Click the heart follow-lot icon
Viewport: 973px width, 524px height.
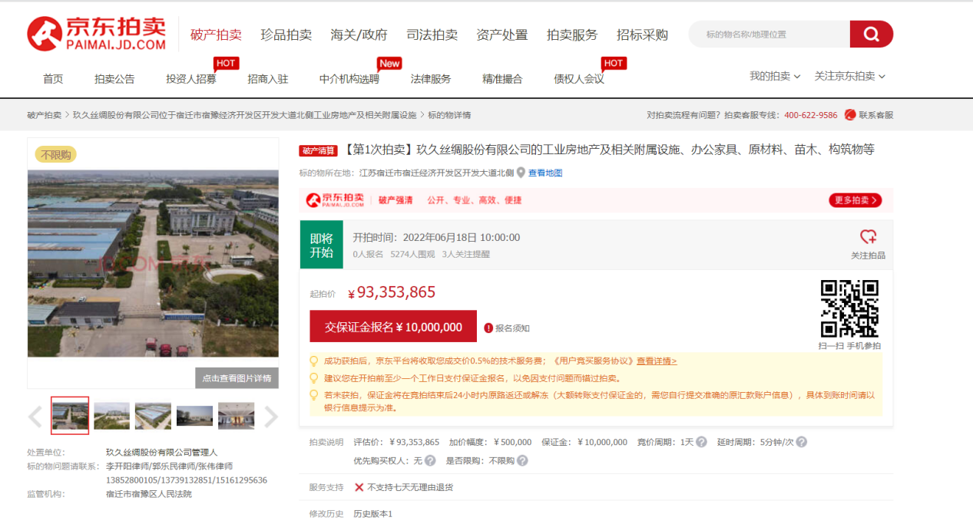[868, 237]
